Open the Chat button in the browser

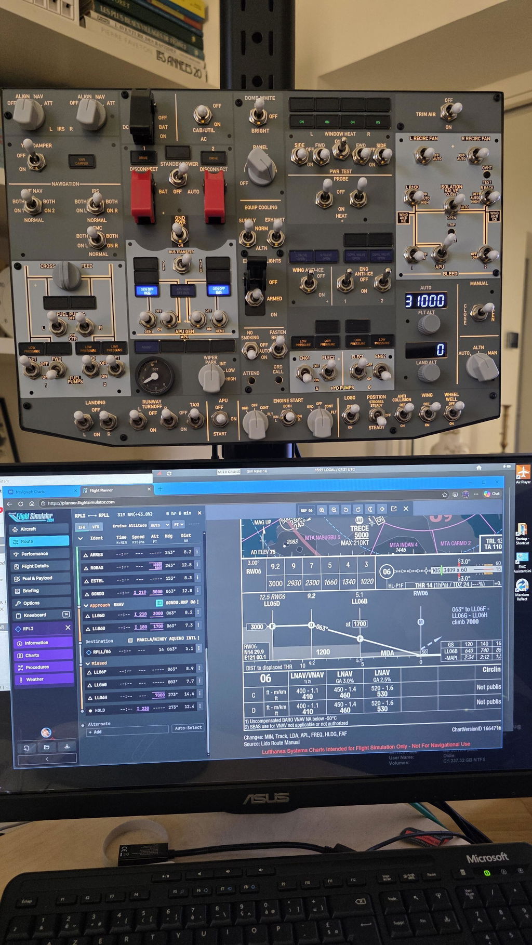(491, 494)
